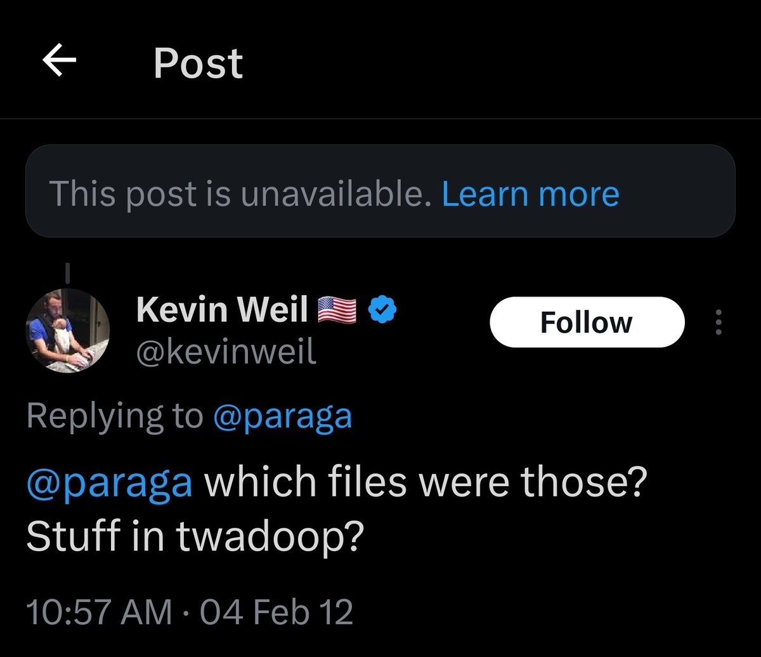Viewport: 761px width, 657px height.
Task: Click the blue verified badge
Action: 383,310
